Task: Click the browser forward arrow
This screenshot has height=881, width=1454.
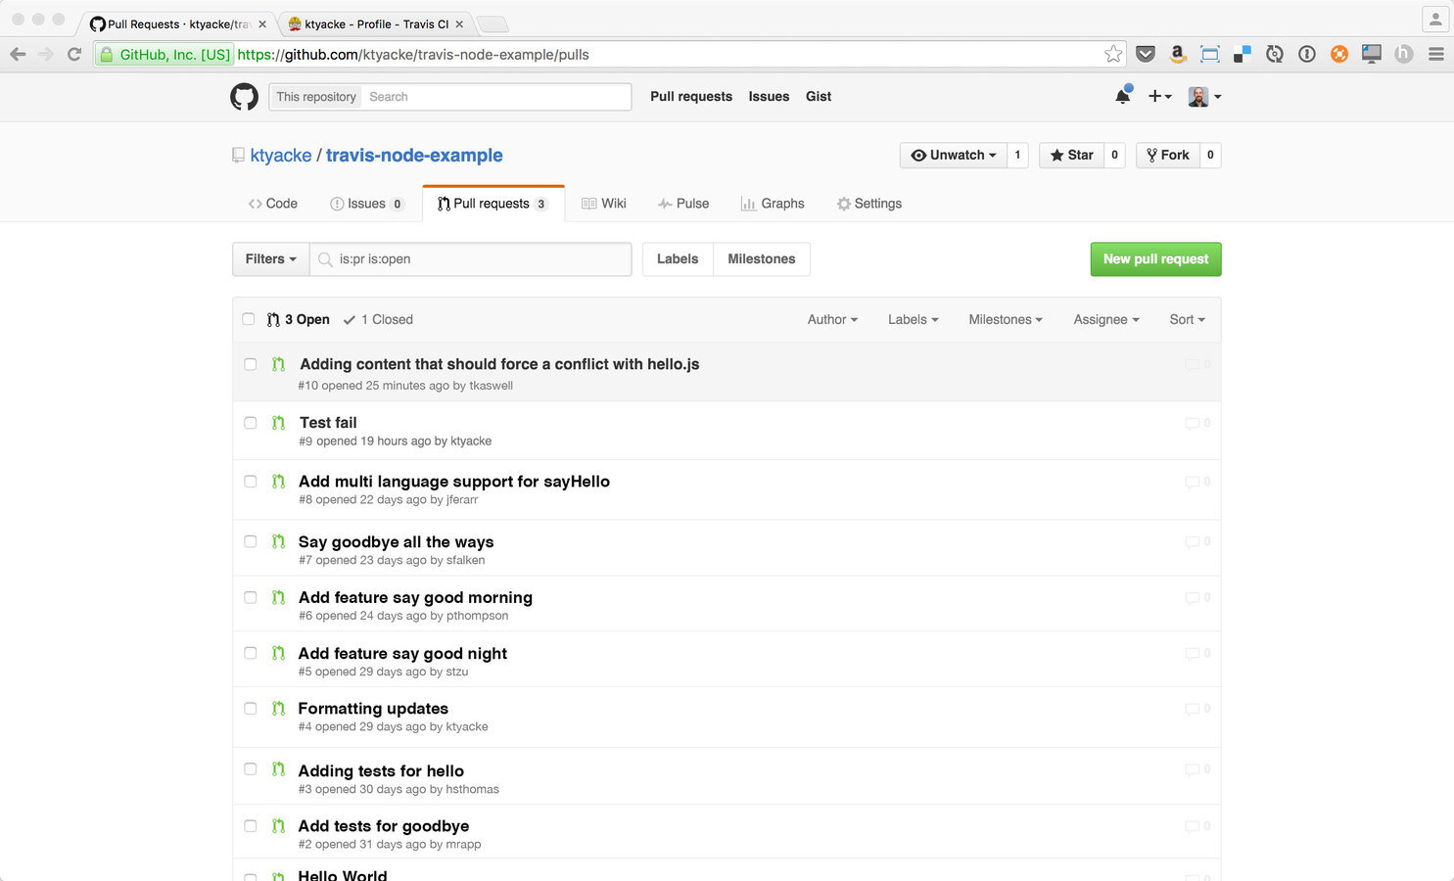Action: click(x=46, y=54)
